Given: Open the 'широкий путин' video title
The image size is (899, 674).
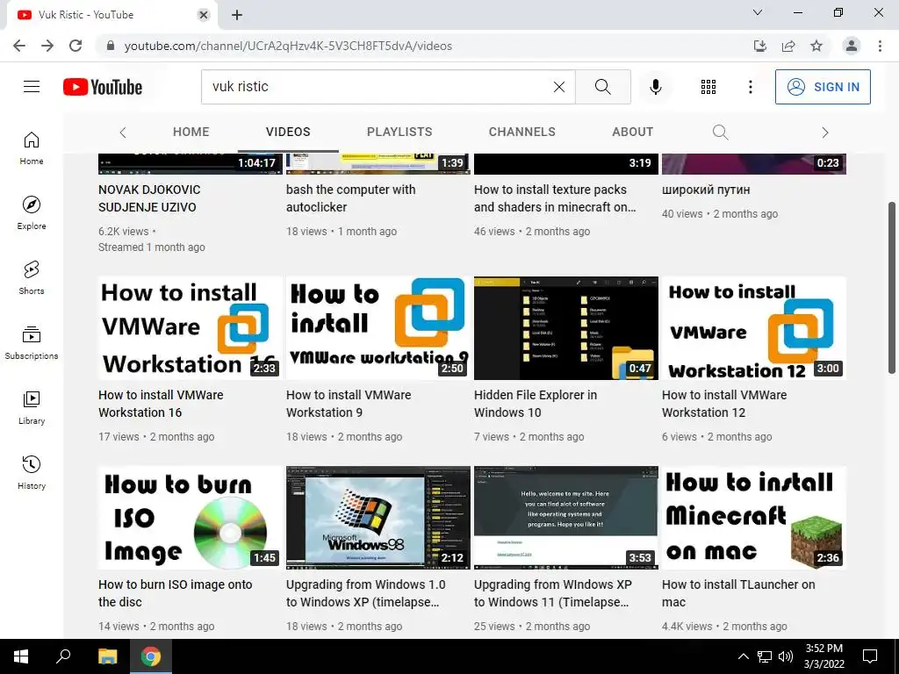Looking at the screenshot, I should [706, 190].
